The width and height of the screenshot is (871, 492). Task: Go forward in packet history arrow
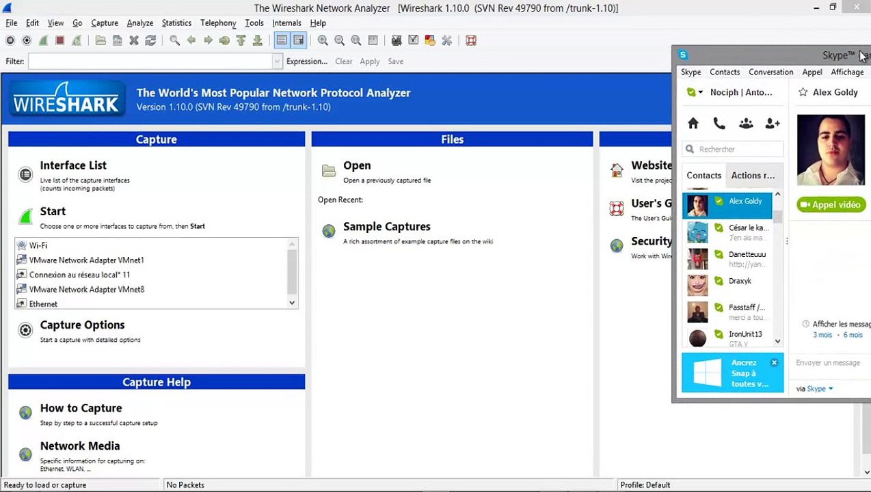(x=208, y=40)
